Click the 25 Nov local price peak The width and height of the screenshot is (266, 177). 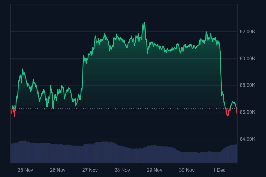[x=23, y=69]
